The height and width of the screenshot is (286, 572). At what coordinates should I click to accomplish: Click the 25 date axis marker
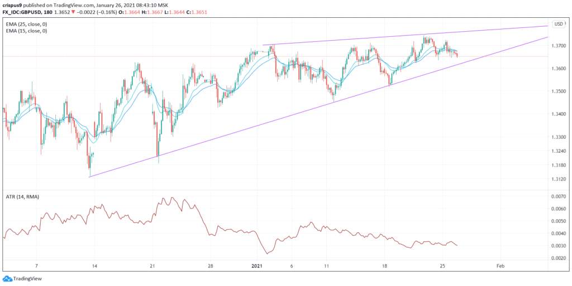442,266
